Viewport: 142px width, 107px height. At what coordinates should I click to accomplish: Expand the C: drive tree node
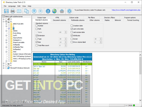click(x=4, y=19)
